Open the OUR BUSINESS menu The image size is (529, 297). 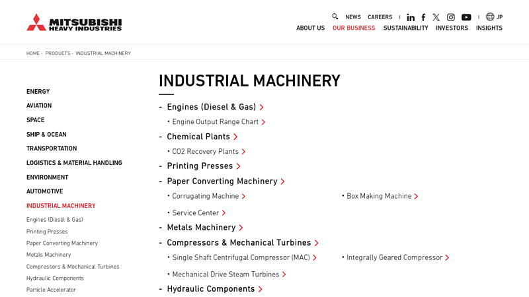[x=354, y=28]
